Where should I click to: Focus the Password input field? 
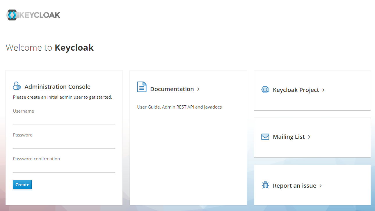(64, 144)
